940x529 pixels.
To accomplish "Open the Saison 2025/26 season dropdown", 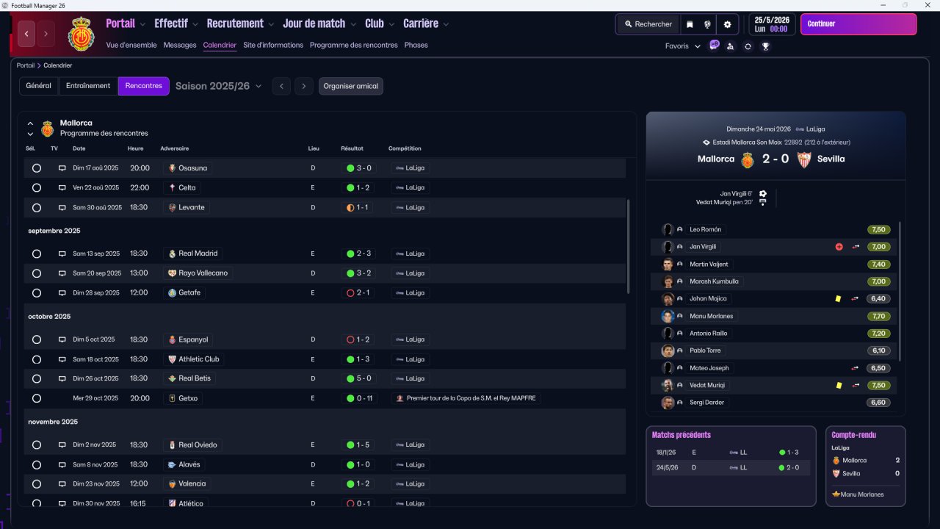I will (x=218, y=86).
